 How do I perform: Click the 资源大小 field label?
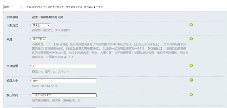[12, 81]
